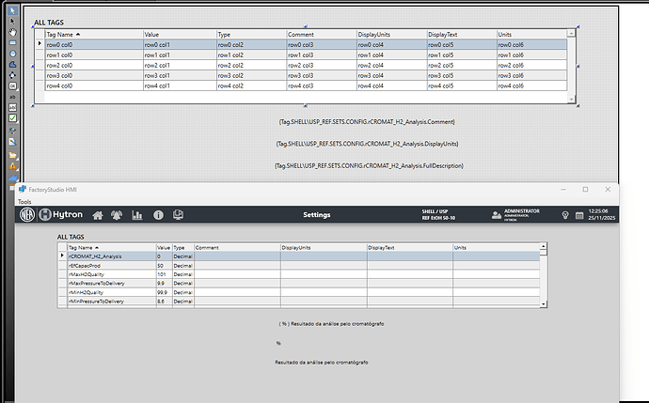Screen dimensions: 649x403
Task: Click the info circle icon
Action: click(x=157, y=215)
